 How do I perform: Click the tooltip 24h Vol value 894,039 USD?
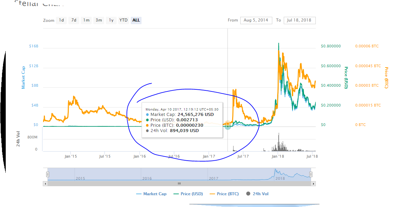coord(184,131)
